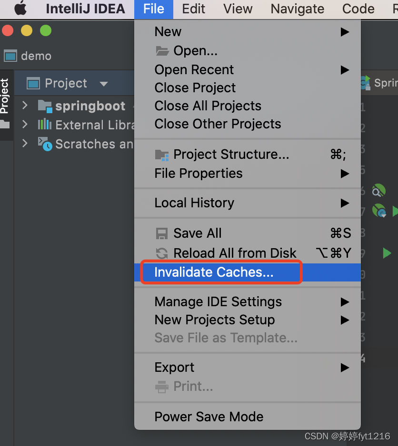Image resolution: width=398 pixels, height=446 pixels.
Task: Open Manage IDE Settings submenu
Action: [247, 302]
